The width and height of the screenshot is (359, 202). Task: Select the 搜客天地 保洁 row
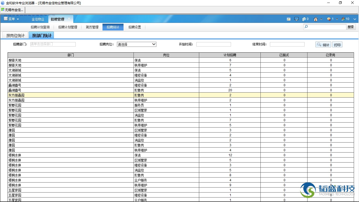(181, 60)
